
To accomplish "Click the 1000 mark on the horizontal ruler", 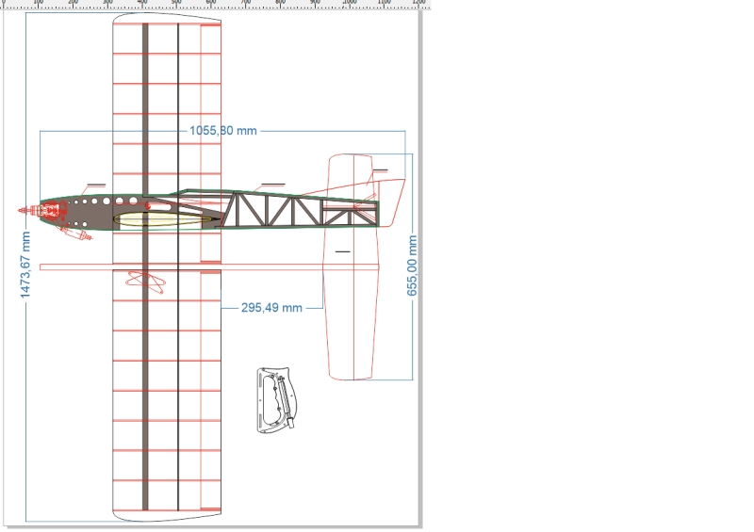I will click(350, 3).
